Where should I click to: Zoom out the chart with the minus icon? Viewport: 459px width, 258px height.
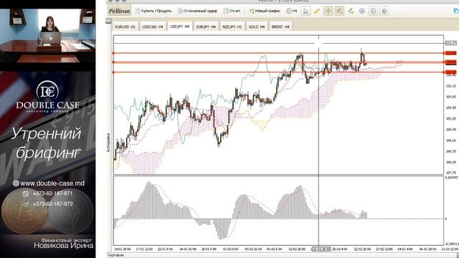point(373,11)
